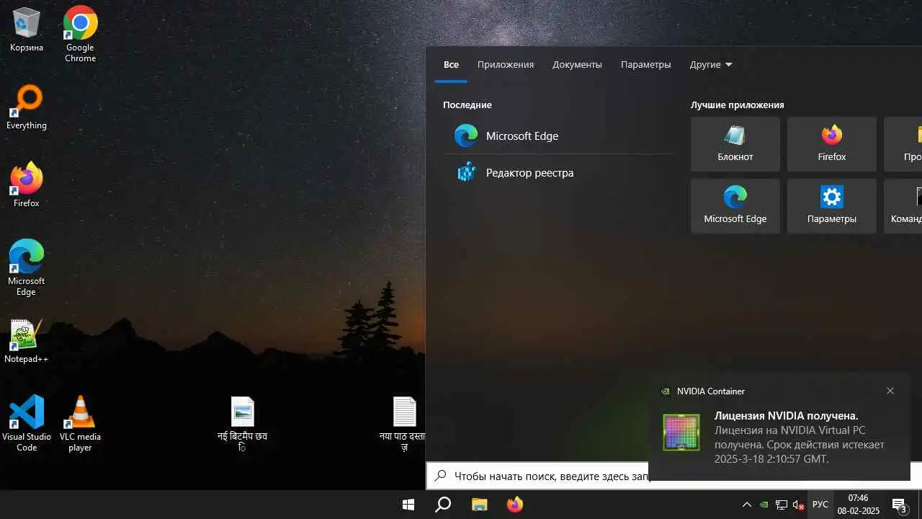Open clock showing 07:46
This screenshot has height=519, width=922.
tap(858, 505)
